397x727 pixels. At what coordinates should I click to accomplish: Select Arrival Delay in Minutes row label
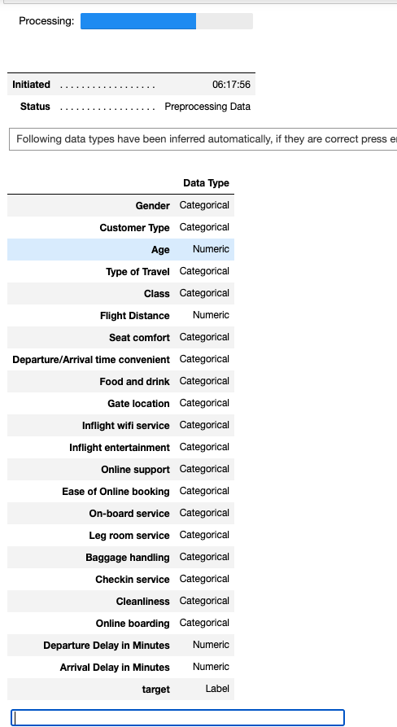coord(115,668)
